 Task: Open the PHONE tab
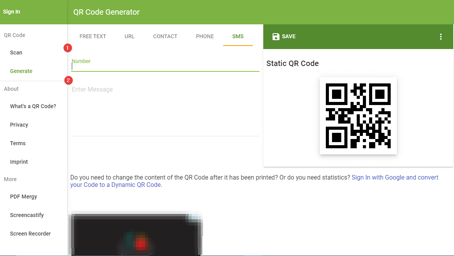click(205, 36)
